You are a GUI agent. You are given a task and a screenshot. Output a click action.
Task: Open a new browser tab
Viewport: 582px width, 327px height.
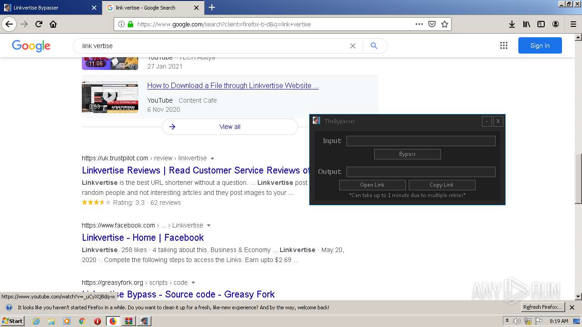pyautogui.click(x=212, y=7)
